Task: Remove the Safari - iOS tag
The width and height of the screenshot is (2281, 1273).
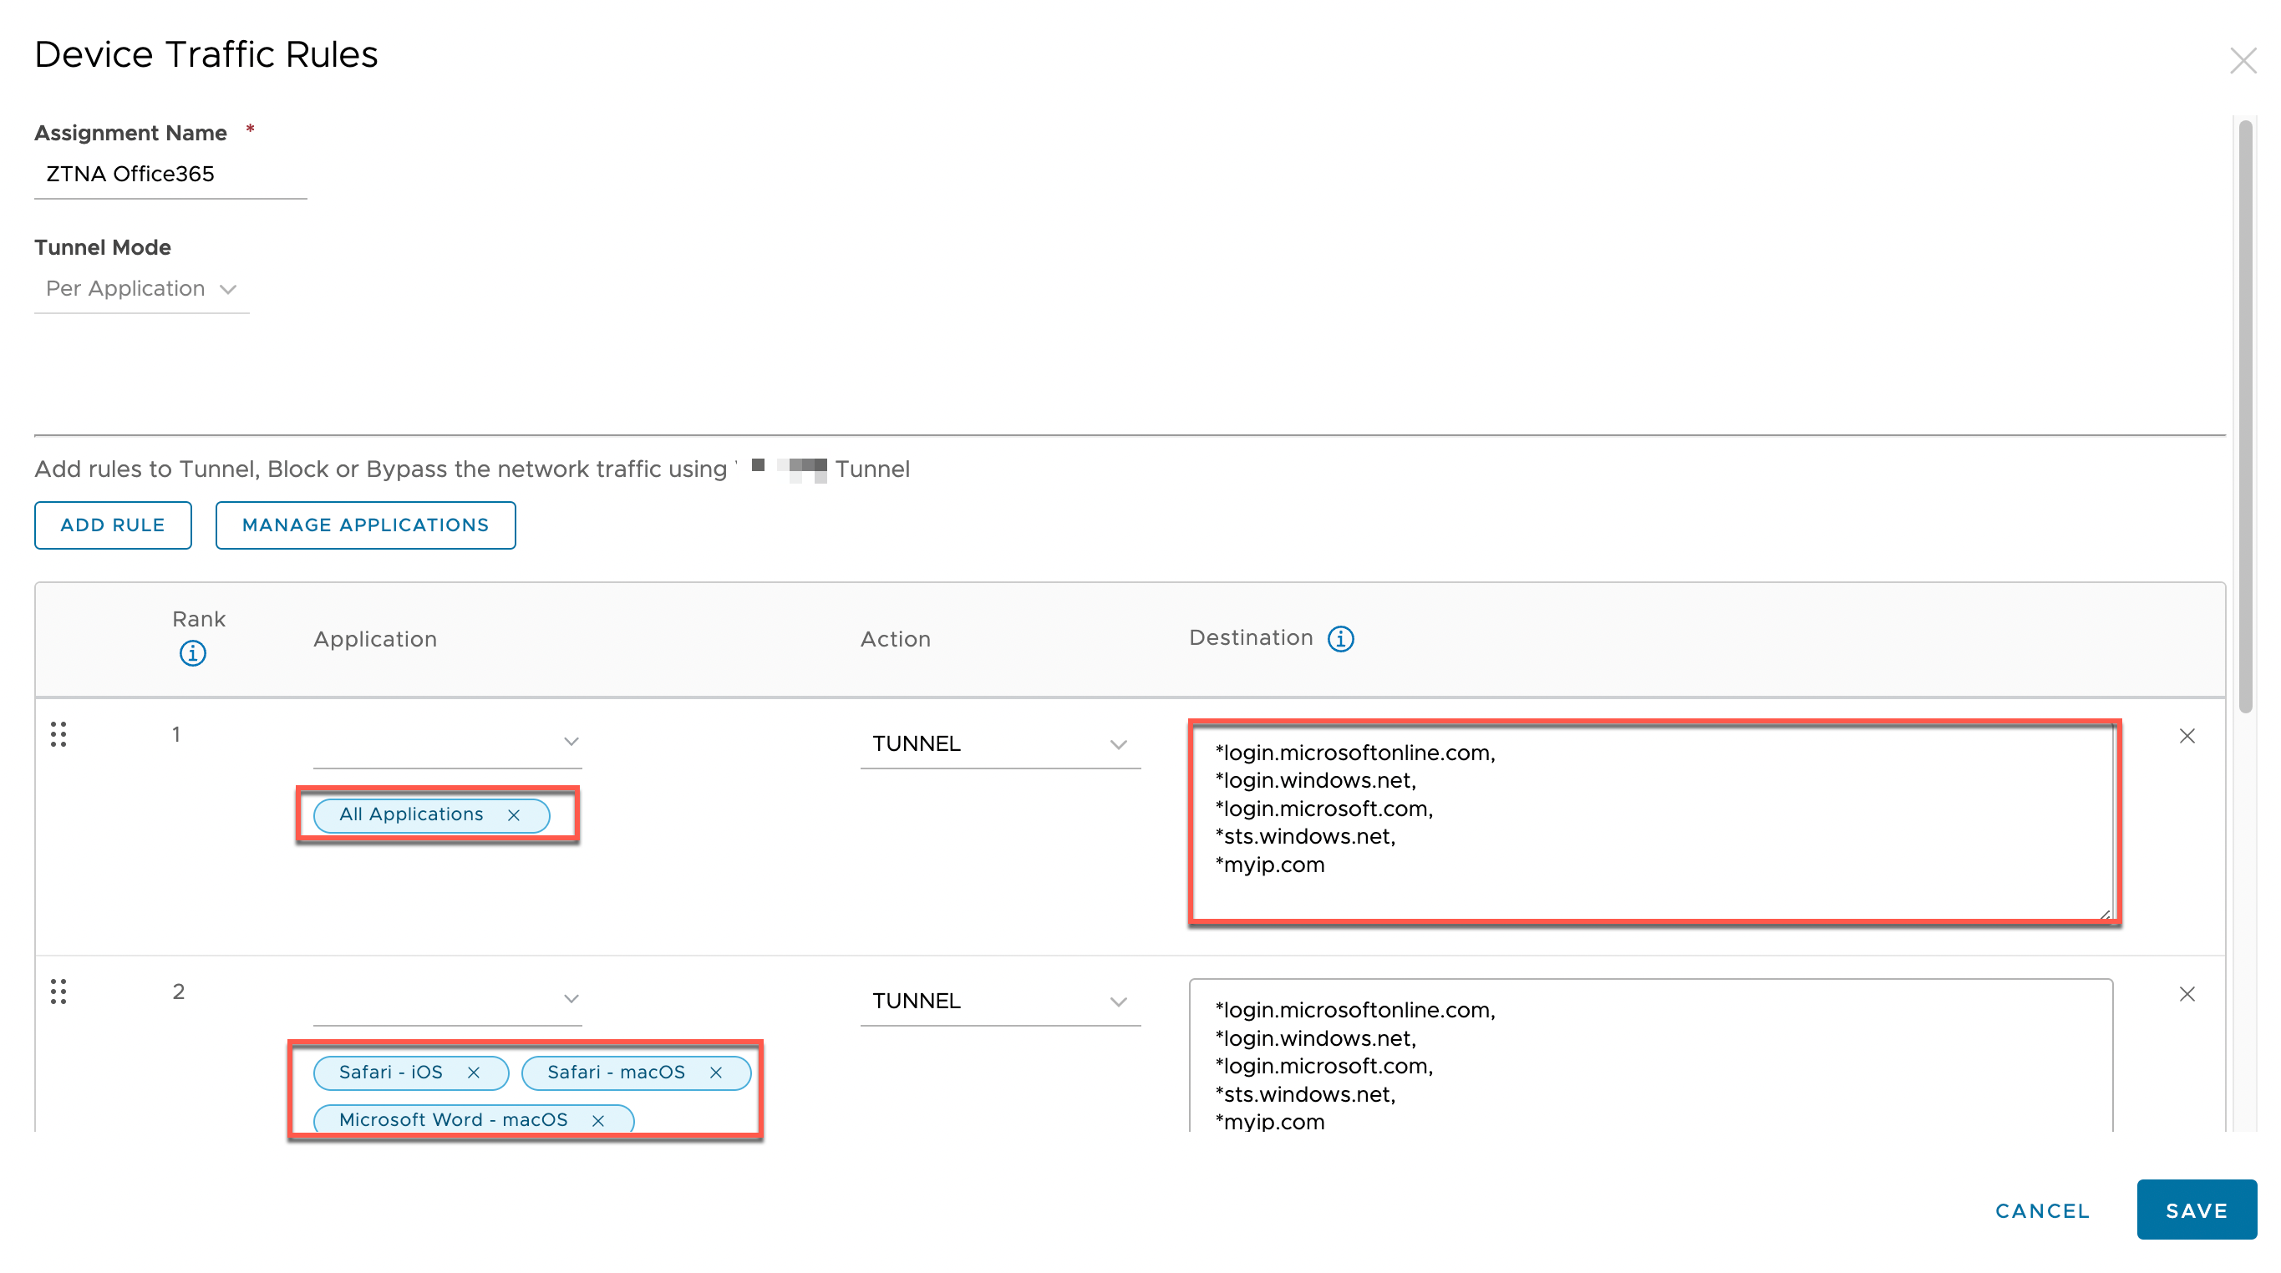Action: point(474,1072)
